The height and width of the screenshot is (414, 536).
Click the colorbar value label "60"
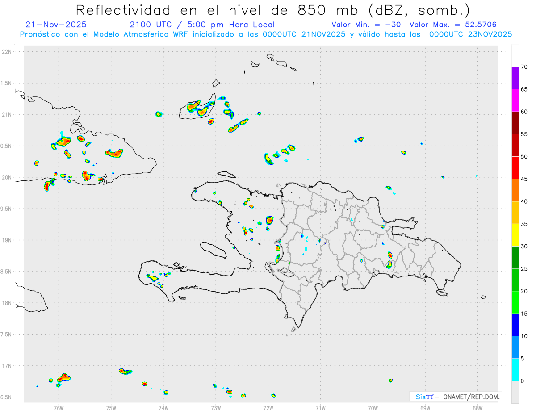[x=524, y=112]
